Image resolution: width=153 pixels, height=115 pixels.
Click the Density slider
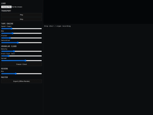click(x=22, y=51)
